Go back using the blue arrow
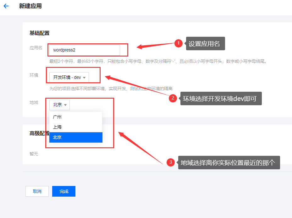Viewport: 292px width, 218px height. [6, 6]
